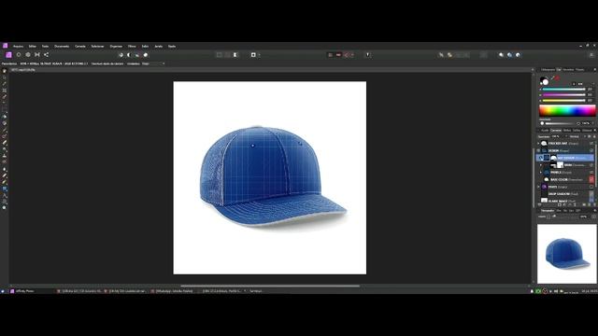Apply Auto Levels from the toolbar
This screenshot has height=336, width=598.
[121, 55]
